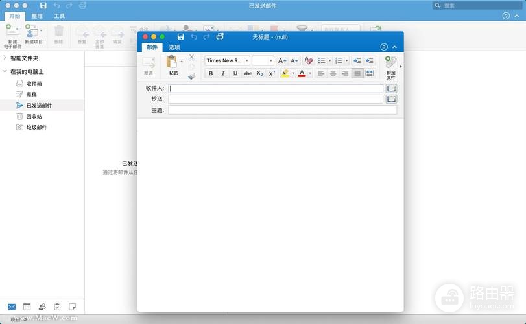This screenshot has width=526, height=324.
Task: Clear formatting with the eraser A icon
Action: point(308,61)
